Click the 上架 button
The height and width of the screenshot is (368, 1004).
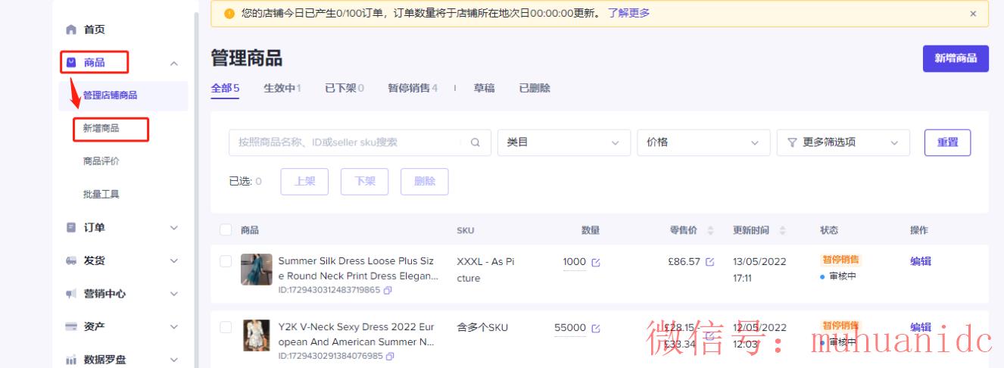click(304, 182)
